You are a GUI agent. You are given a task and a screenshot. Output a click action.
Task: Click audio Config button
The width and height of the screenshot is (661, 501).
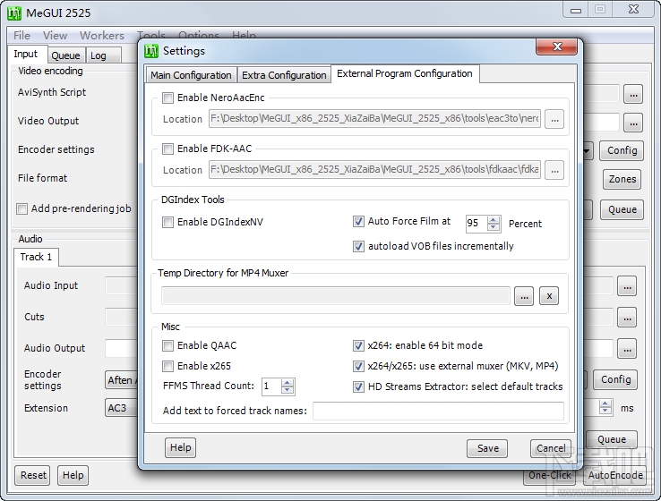click(615, 379)
